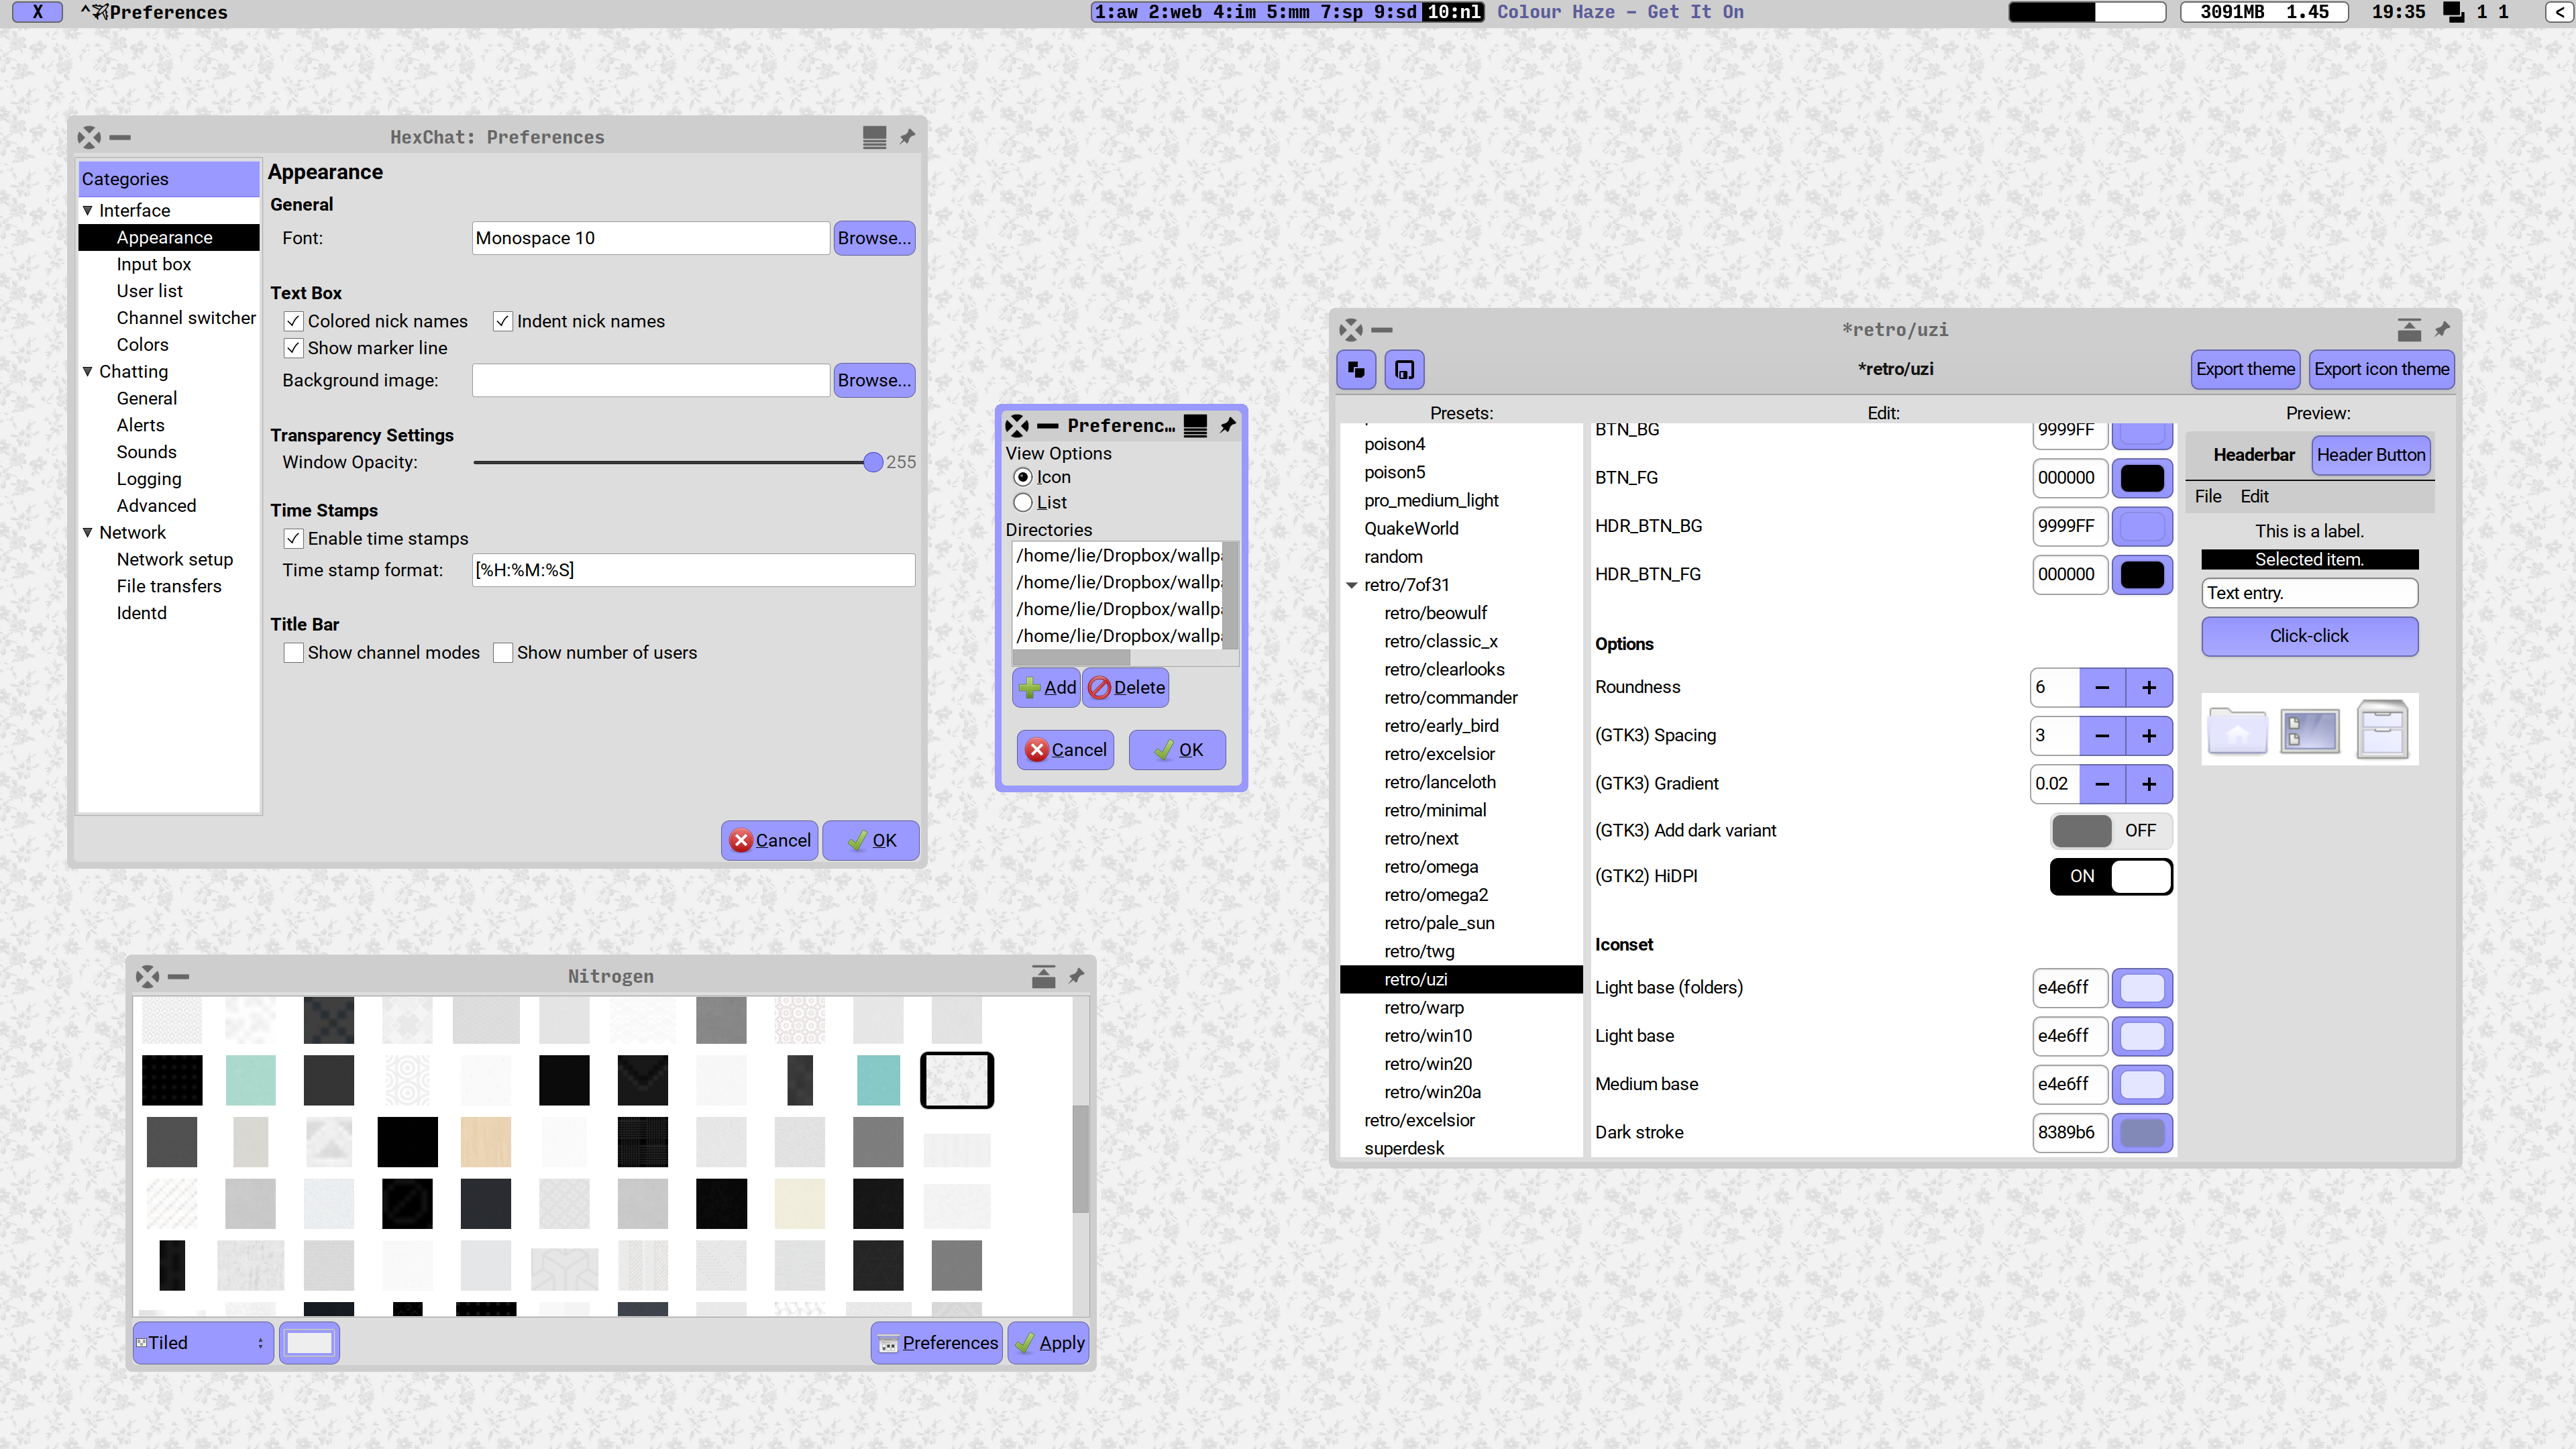
Task: Collapse the Chatting category tree
Action: click(x=88, y=371)
